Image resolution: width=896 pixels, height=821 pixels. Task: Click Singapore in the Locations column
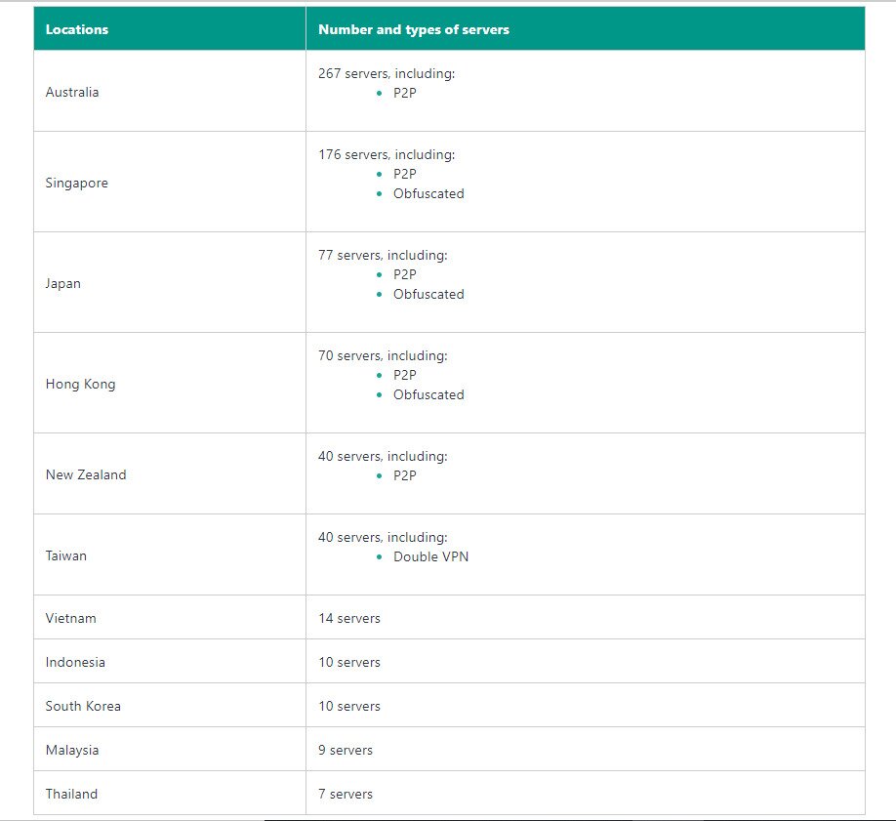[x=77, y=183]
